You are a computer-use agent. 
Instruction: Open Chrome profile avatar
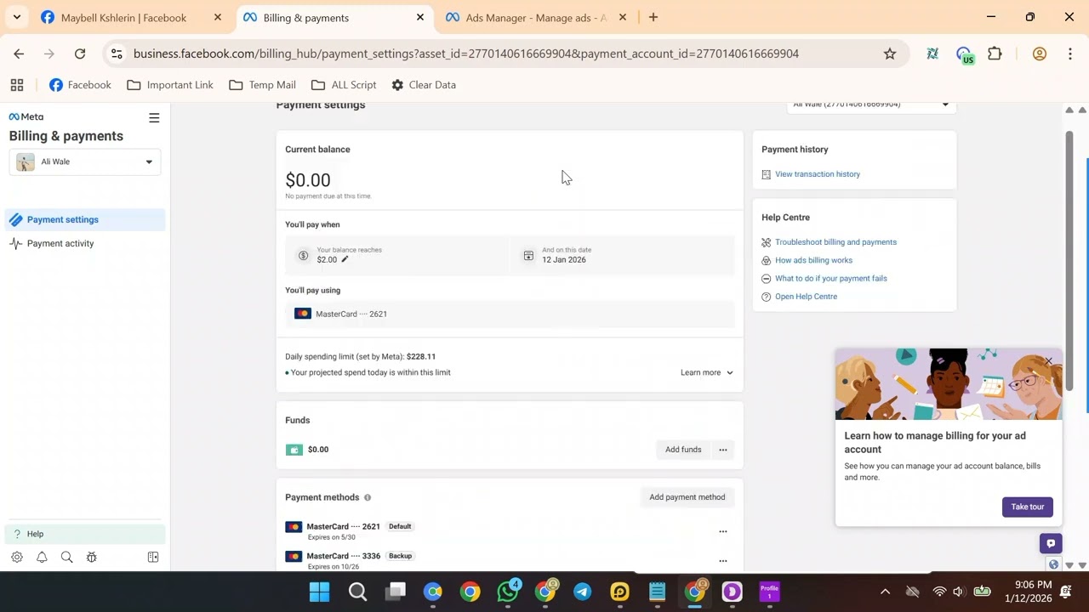[x=1039, y=54]
